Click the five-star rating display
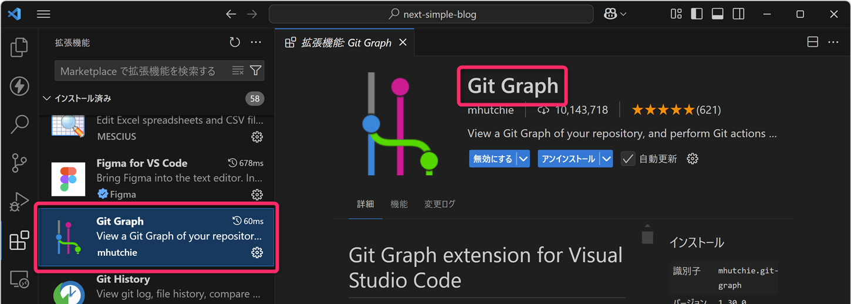 (663, 110)
